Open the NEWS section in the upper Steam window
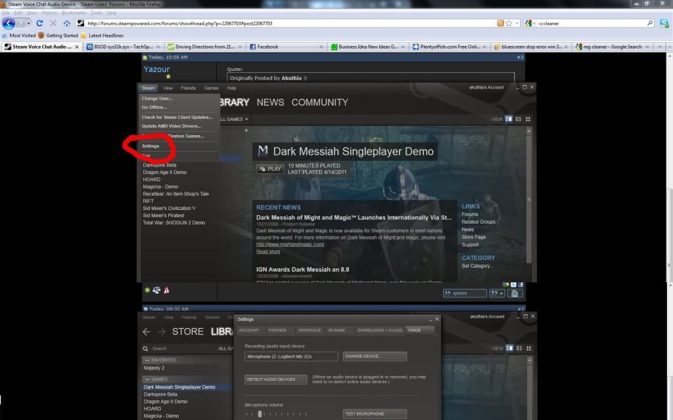This screenshot has width=673, height=420. point(270,102)
